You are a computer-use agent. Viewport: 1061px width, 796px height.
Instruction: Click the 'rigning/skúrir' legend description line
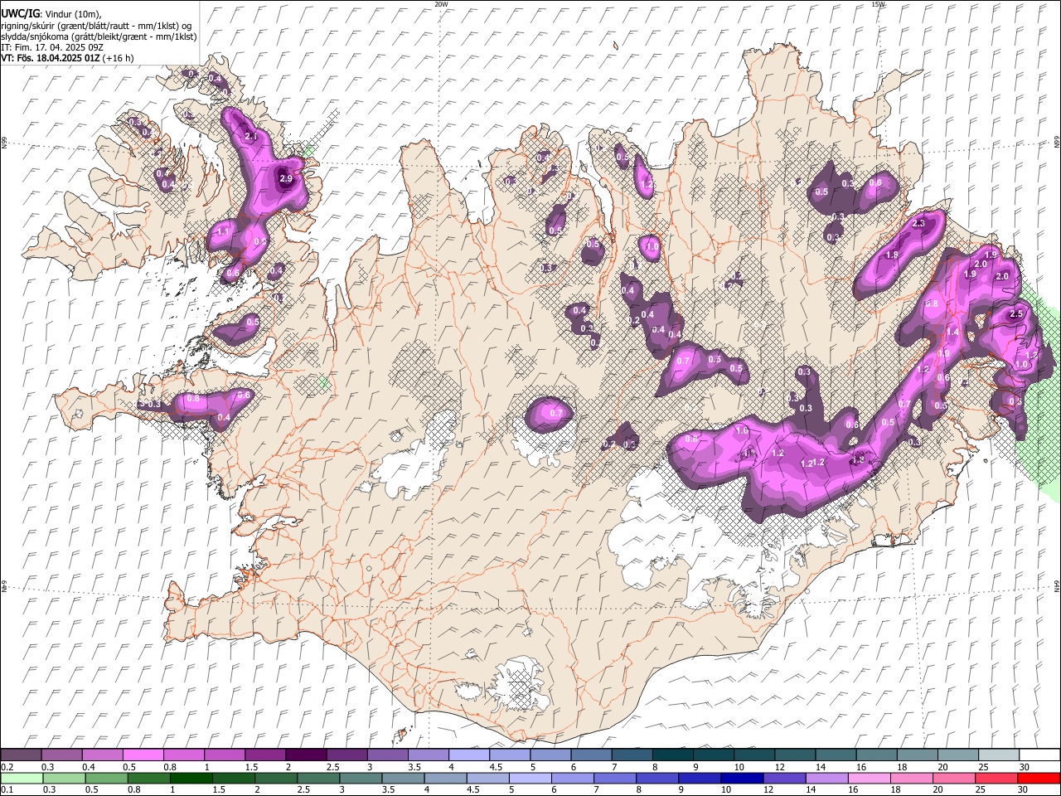(96, 26)
